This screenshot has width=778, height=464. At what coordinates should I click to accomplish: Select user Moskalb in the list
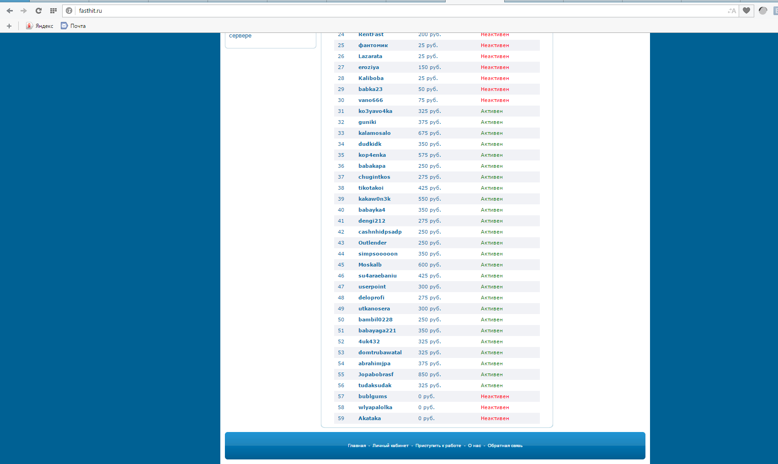pos(370,265)
